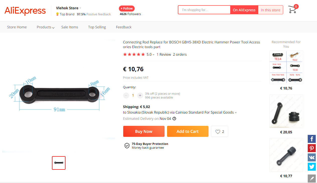The image size is (317, 183).
Task: Click the Add to Cart button
Action: (188, 131)
